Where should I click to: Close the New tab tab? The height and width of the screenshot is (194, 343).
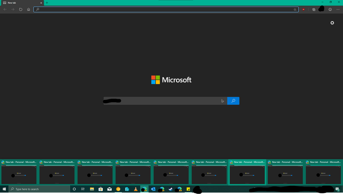pyautogui.click(x=41, y=3)
